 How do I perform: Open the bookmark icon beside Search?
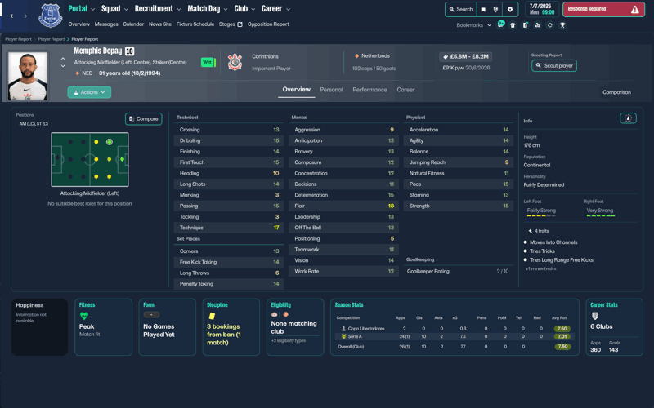pos(483,9)
